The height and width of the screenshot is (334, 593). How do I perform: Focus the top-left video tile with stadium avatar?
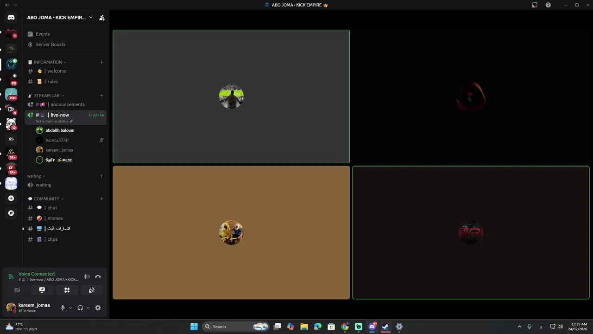coord(231,96)
